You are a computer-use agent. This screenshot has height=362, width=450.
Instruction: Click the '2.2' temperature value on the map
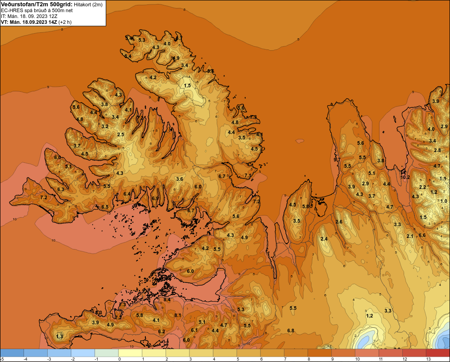point(423,187)
